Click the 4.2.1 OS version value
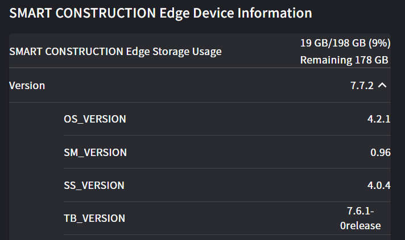This screenshot has width=405, height=240. [x=379, y=119]
